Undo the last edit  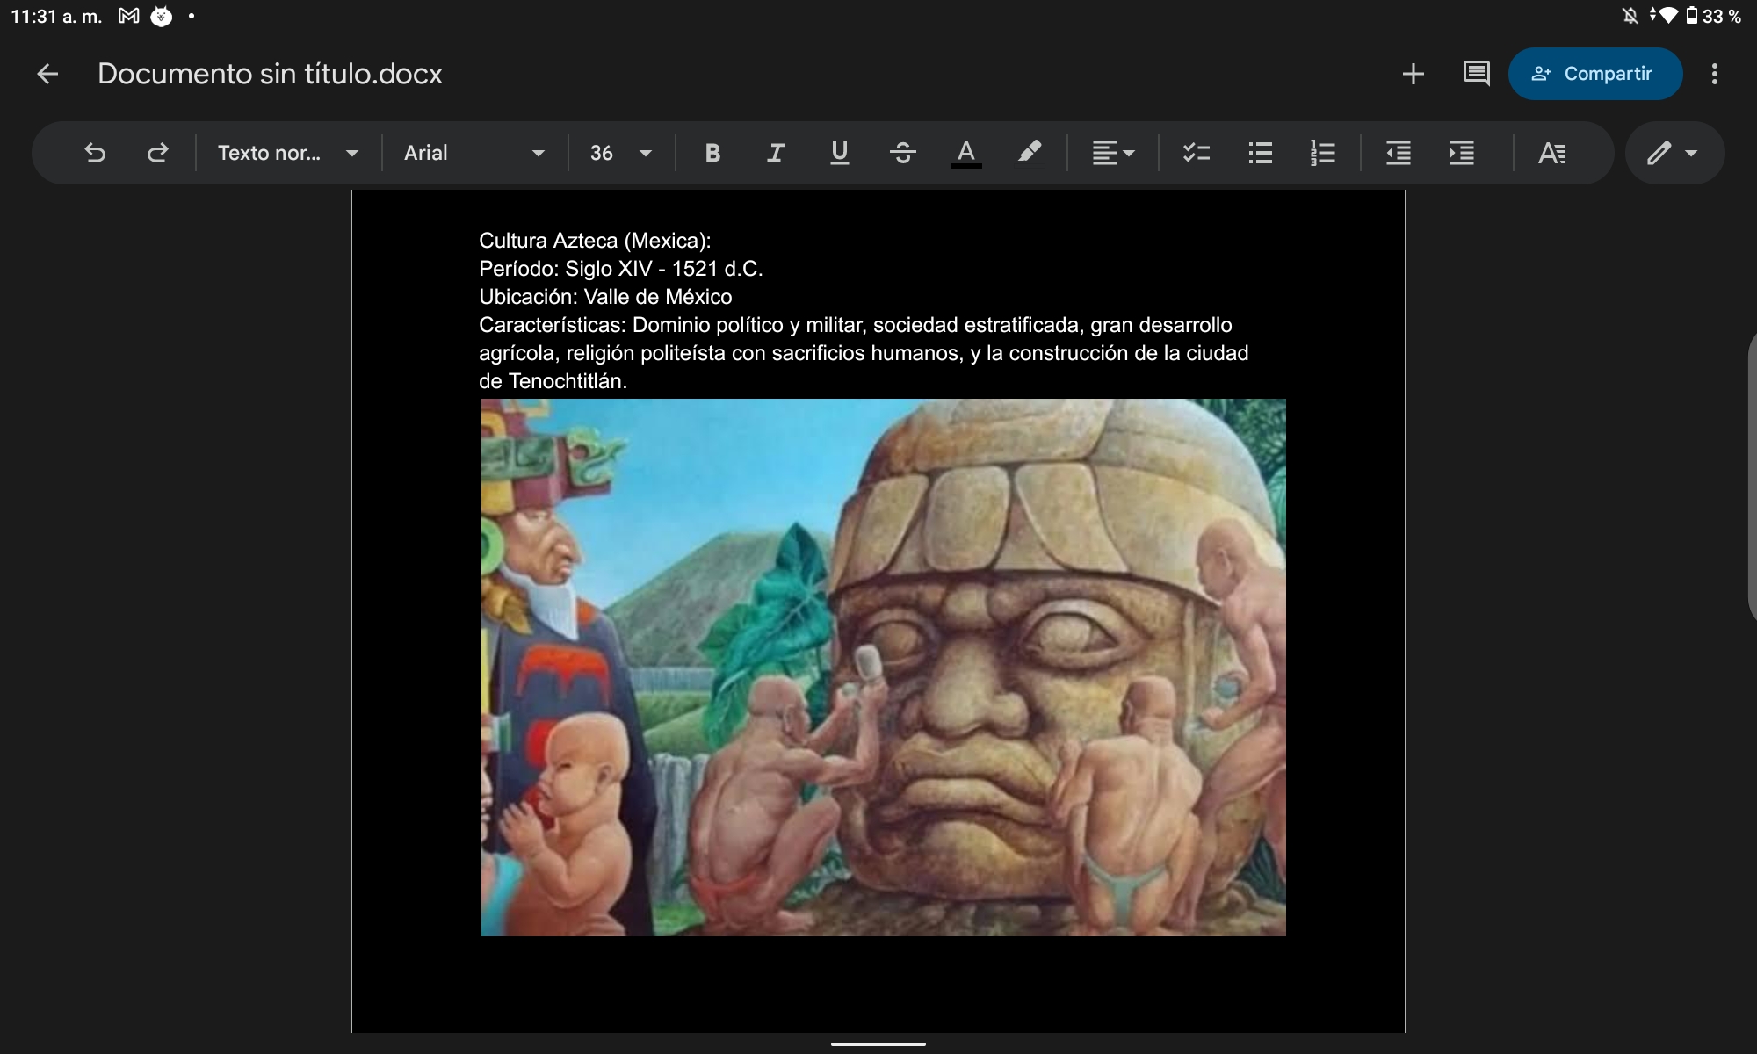(x=95, y=153)
